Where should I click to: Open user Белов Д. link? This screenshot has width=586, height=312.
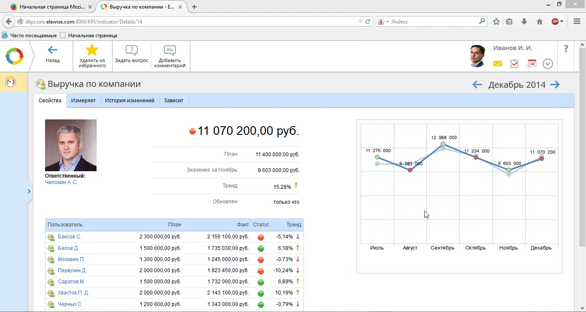[x=68, y=248]
